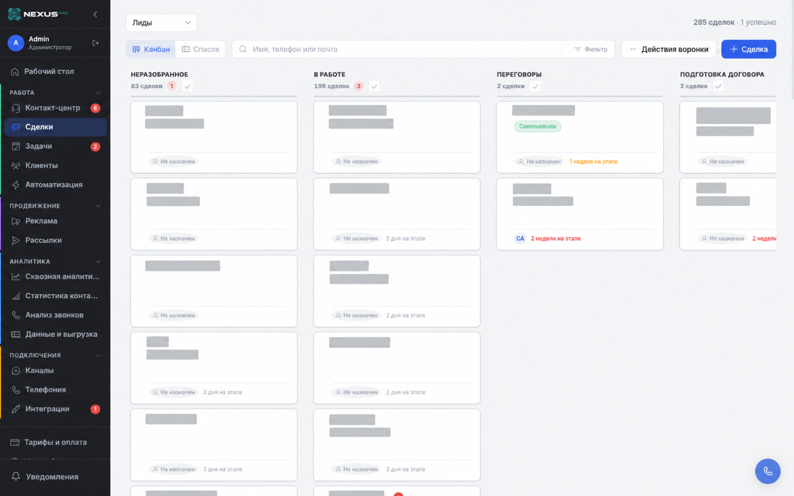Toggle select-all checkbox in Переговоры column

coord(535,86)
